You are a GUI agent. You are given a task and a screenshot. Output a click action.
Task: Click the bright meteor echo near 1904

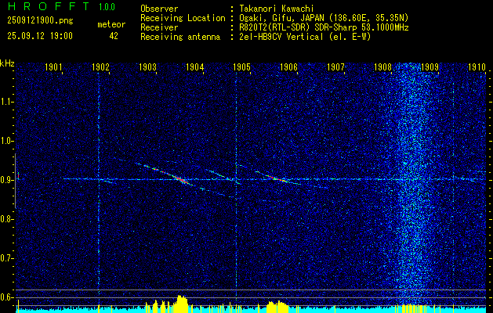180,179
